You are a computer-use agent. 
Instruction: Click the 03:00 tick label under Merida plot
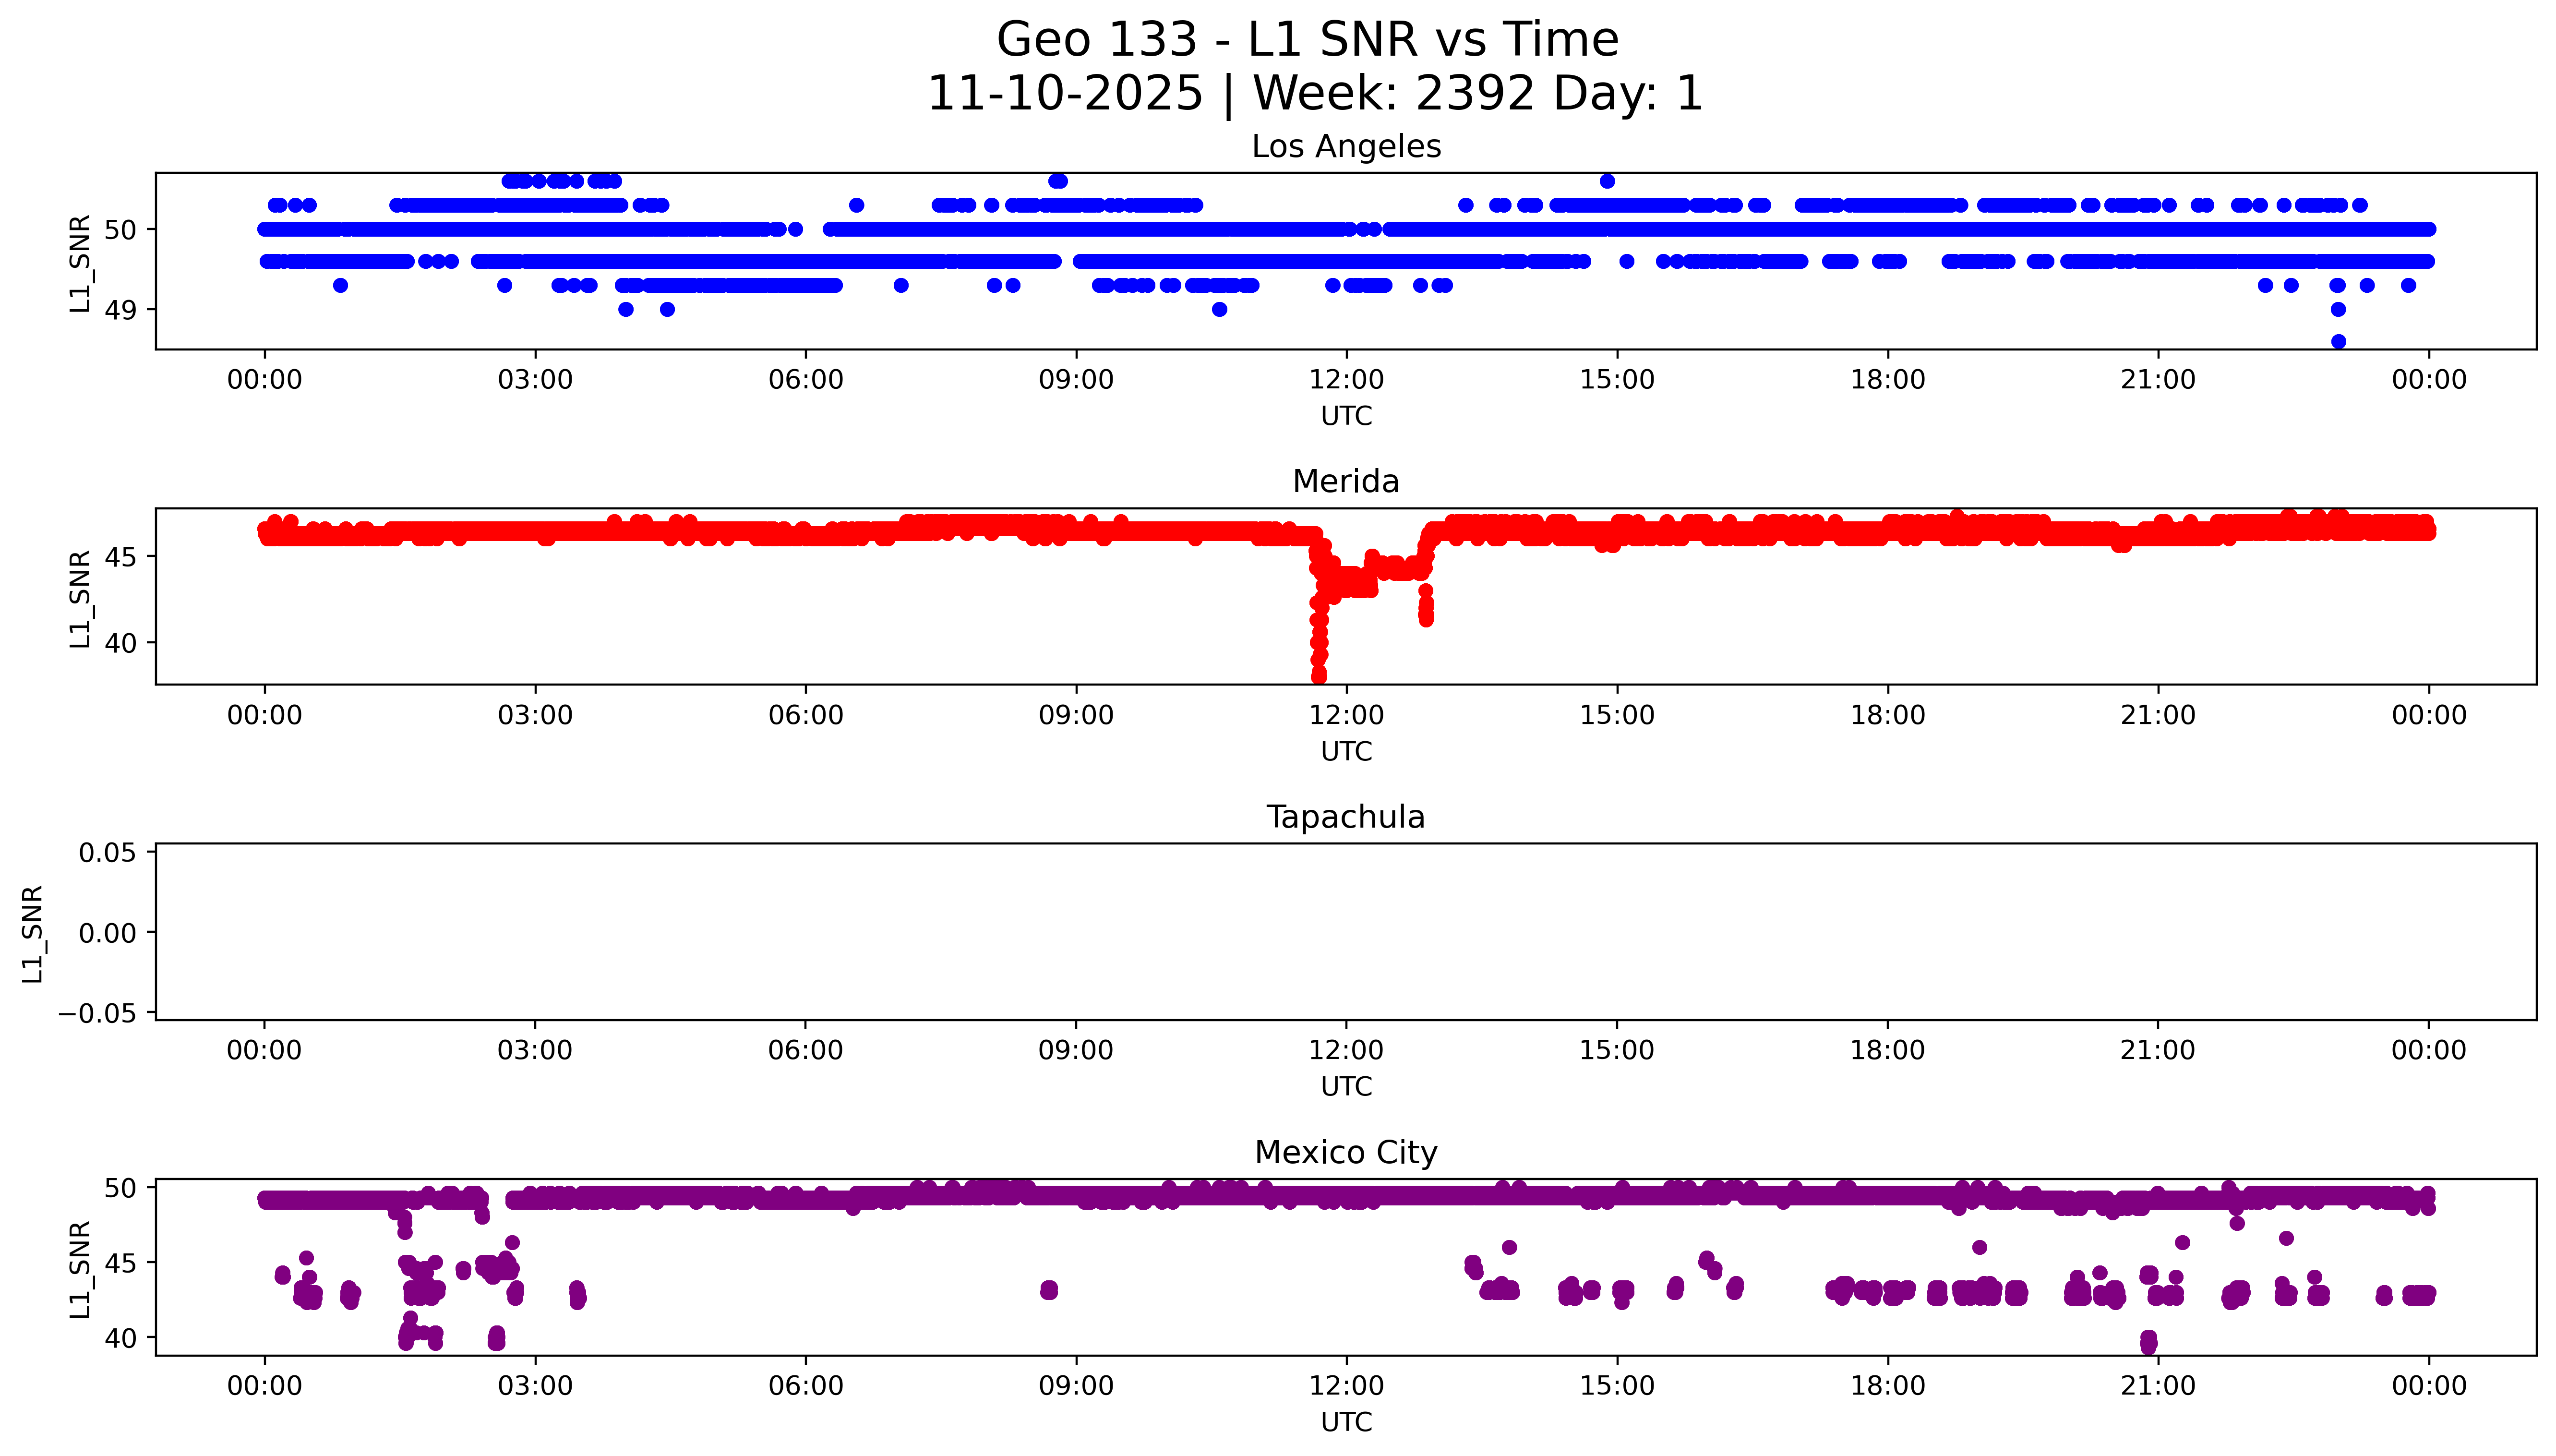click(x=535, y=715)
